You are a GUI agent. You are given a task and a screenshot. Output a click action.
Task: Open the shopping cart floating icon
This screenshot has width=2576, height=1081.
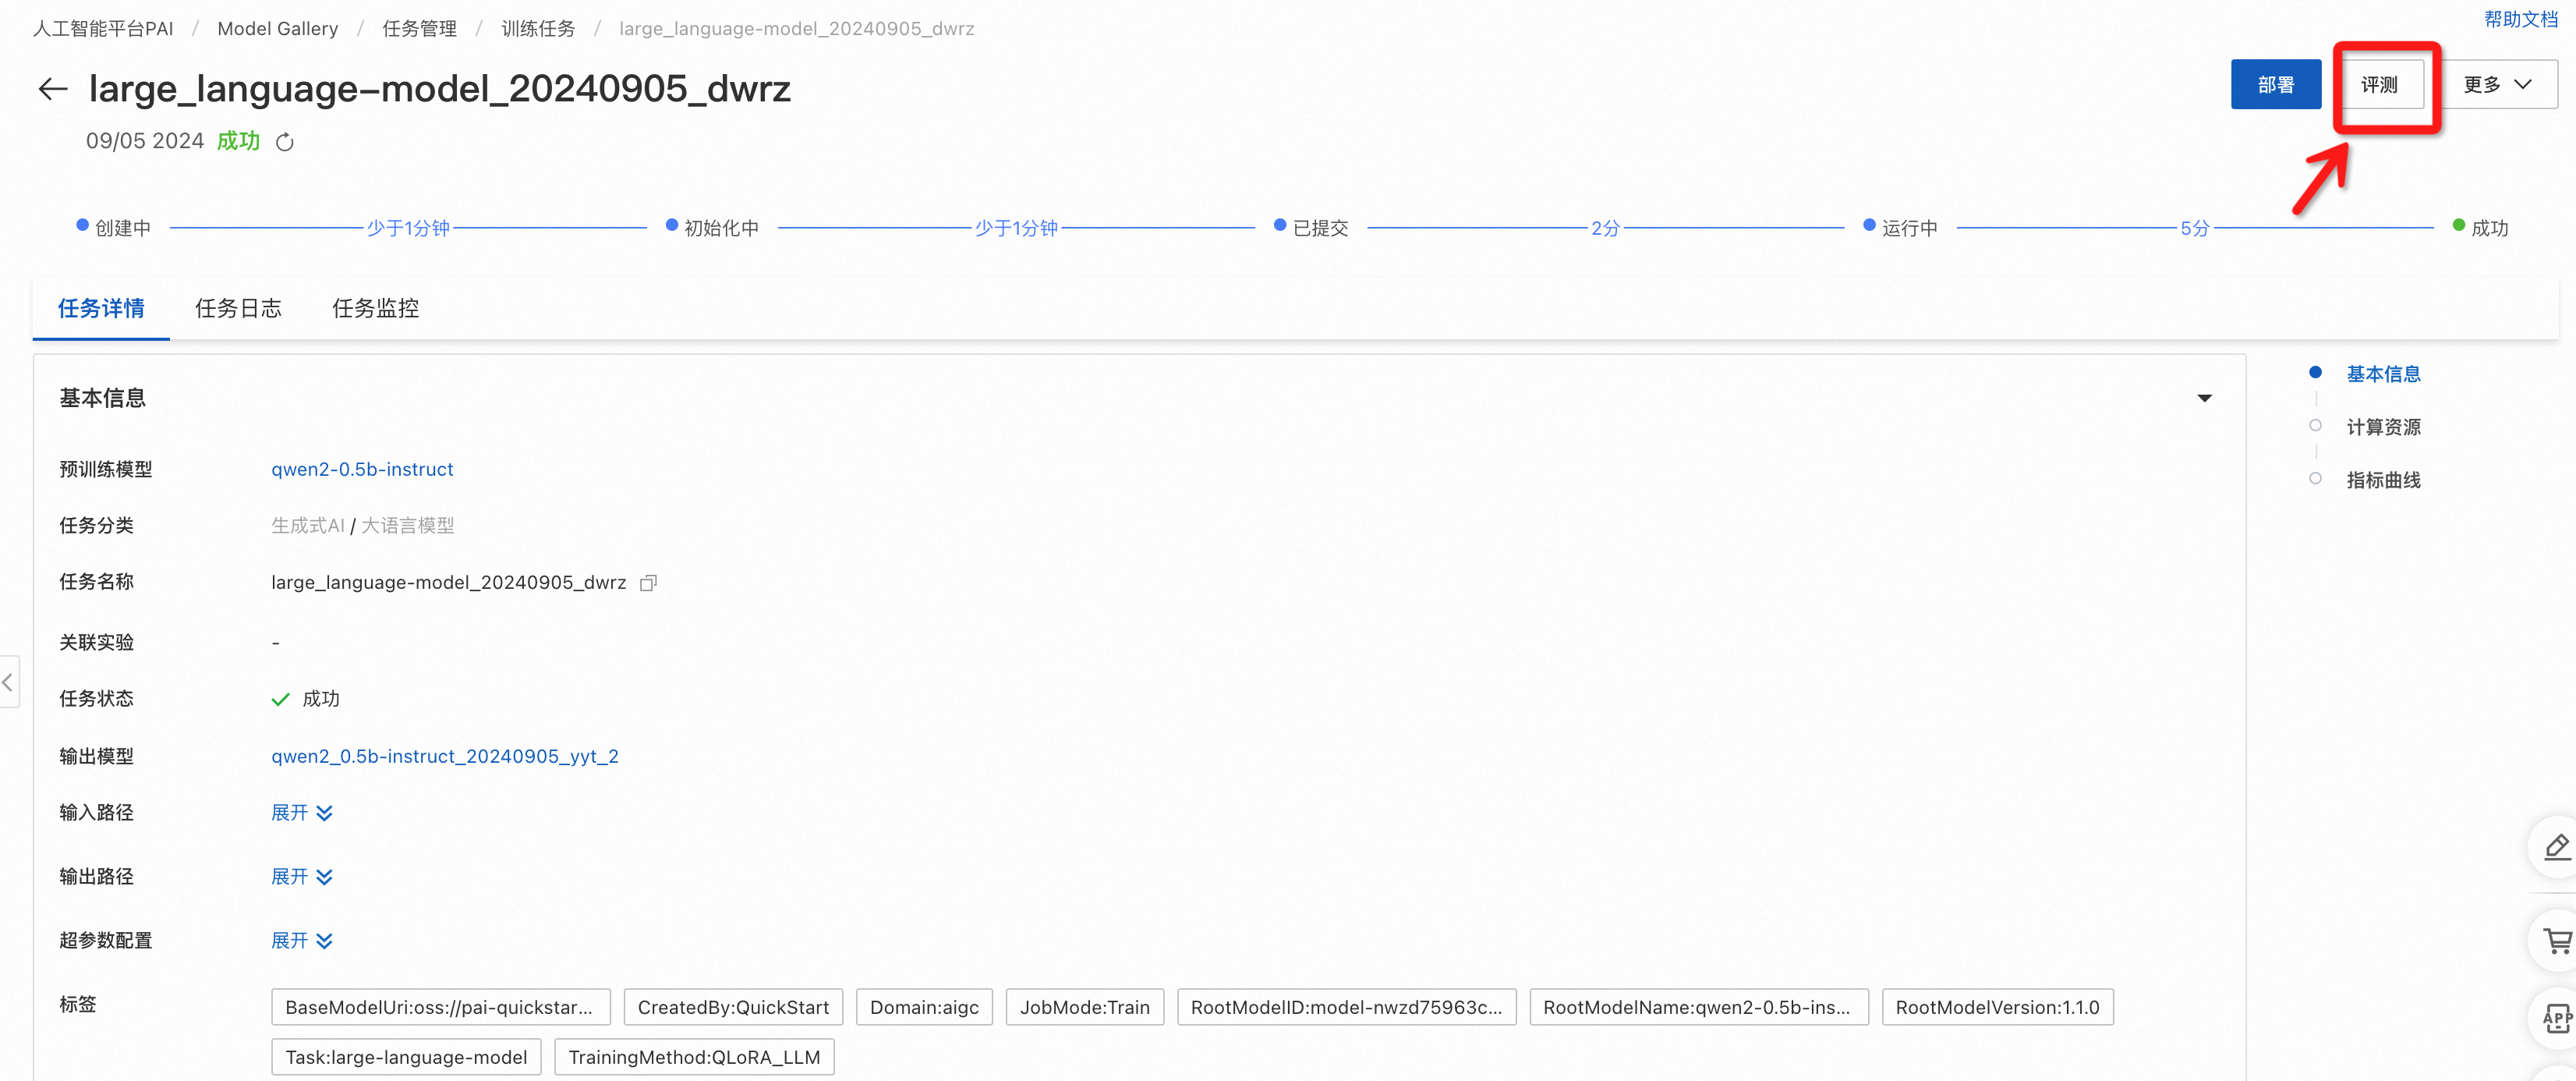pos(2556,941)
